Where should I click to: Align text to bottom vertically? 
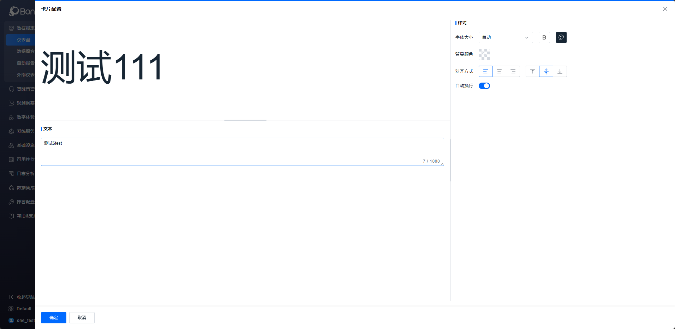click(x=560, y=71)
